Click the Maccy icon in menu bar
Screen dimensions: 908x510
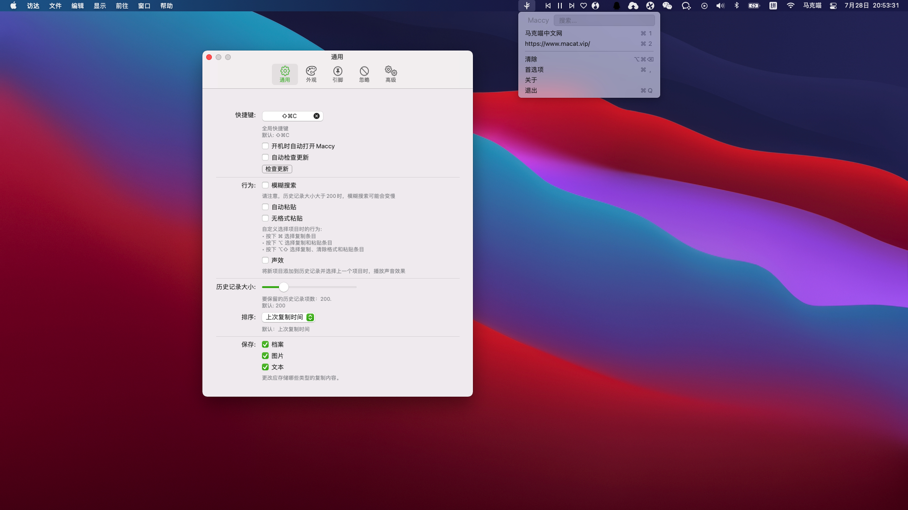click(x=526, y=6)
